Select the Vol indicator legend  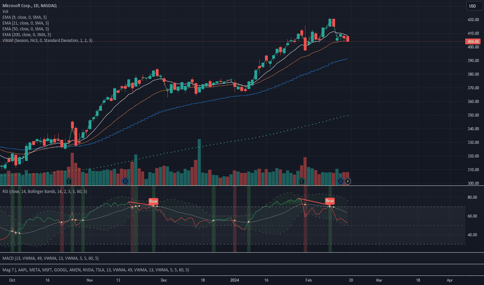(5, 11)
